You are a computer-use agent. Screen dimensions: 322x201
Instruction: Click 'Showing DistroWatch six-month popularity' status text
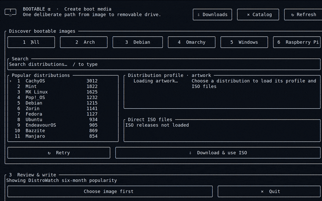[x=62, y=180]
